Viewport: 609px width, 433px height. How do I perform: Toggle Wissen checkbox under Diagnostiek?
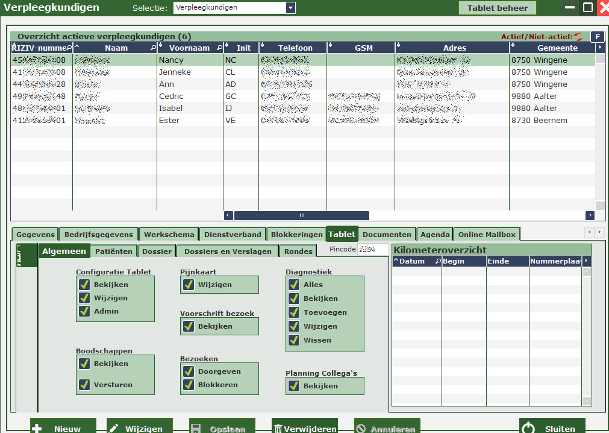pyautogui.click(x=294, y=340)
